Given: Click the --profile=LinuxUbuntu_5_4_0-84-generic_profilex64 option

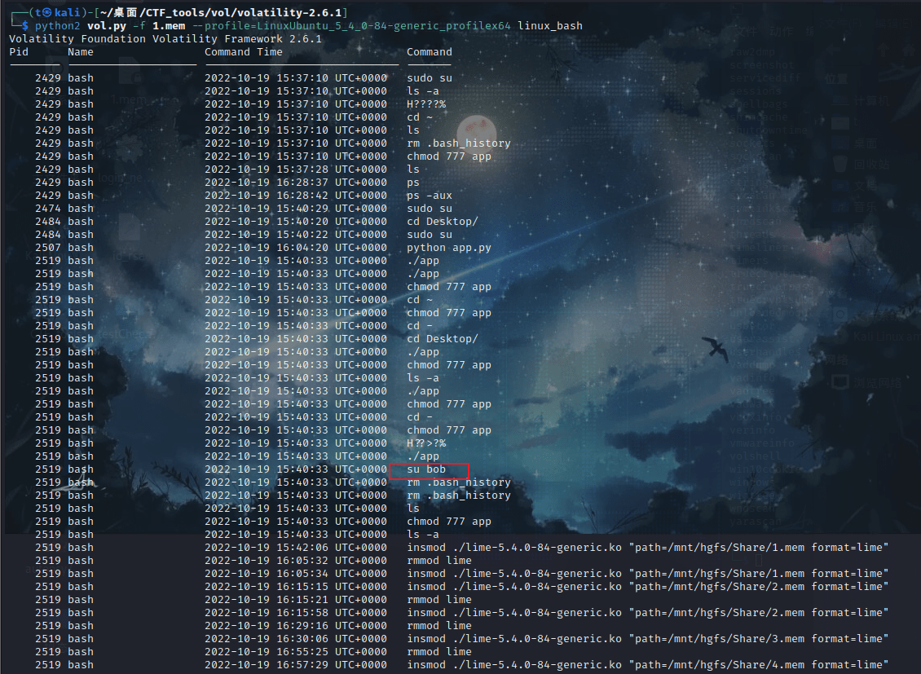Looking at the screenshot, I should pyautogui.click(x=351, y=26).
